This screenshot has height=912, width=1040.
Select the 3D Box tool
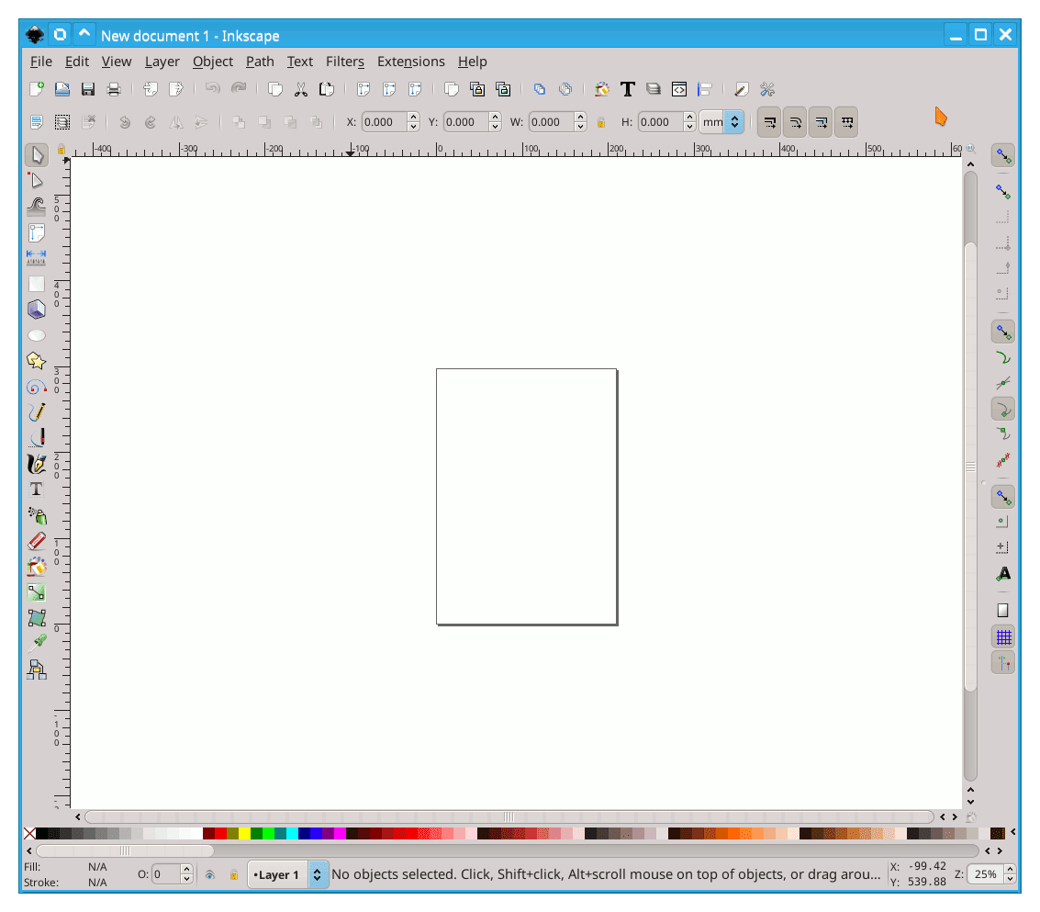coord(37,310)
